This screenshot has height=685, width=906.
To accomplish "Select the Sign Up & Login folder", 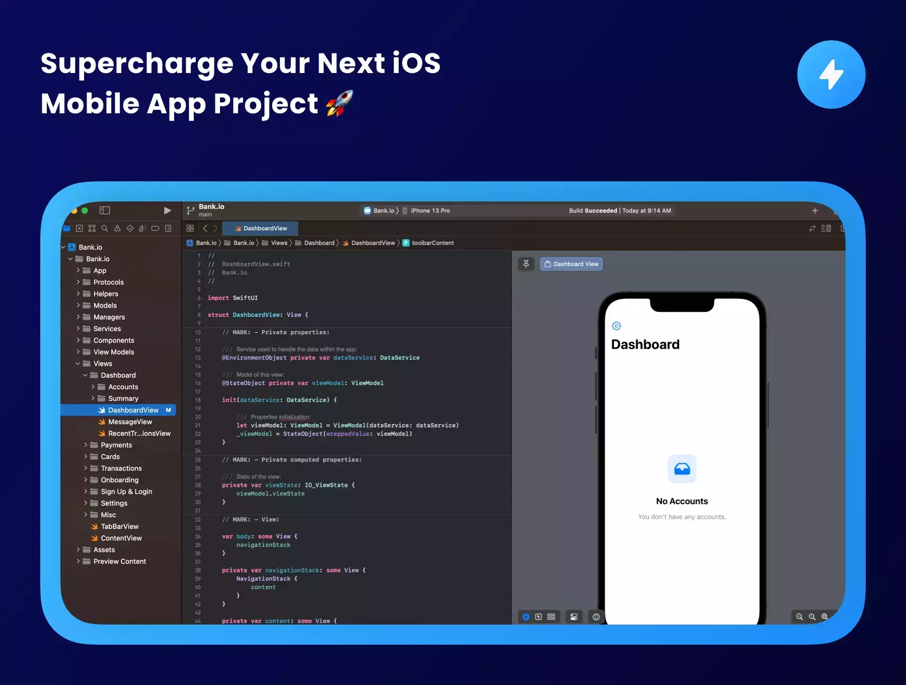I will pos(121,491).
